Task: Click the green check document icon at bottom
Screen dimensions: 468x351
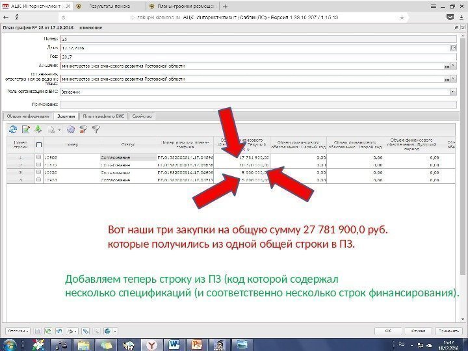Action: (x=47, y=331)
